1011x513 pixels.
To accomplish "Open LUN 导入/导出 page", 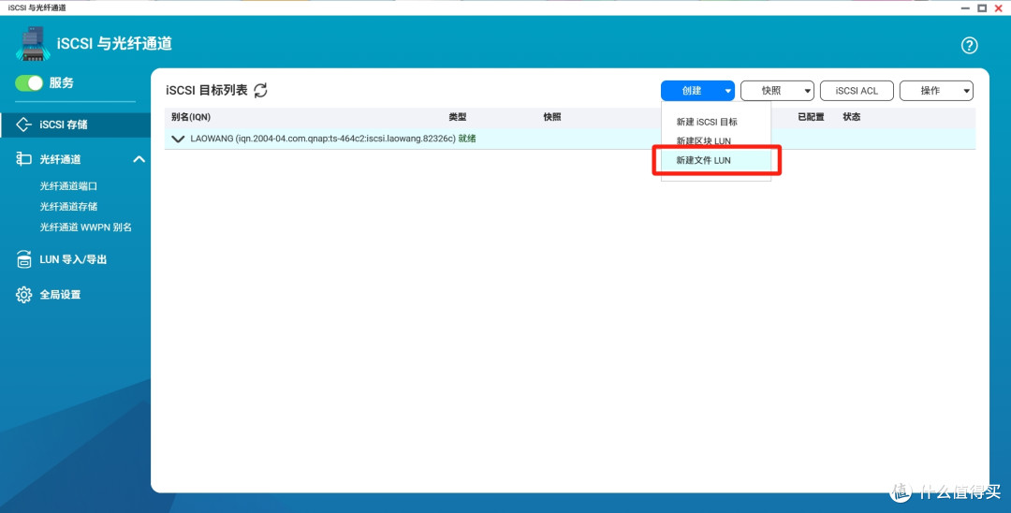I will [x=73, y=259].
